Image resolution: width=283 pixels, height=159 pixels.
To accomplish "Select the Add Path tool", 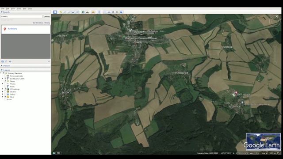I will tap(69, 12).
